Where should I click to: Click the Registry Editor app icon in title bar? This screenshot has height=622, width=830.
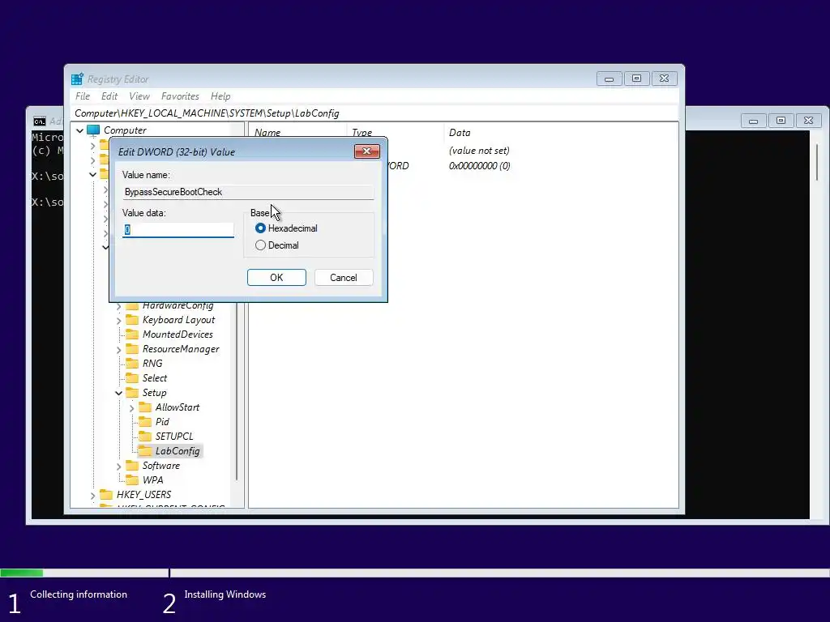pyautogui.click(x=77, y=79)
